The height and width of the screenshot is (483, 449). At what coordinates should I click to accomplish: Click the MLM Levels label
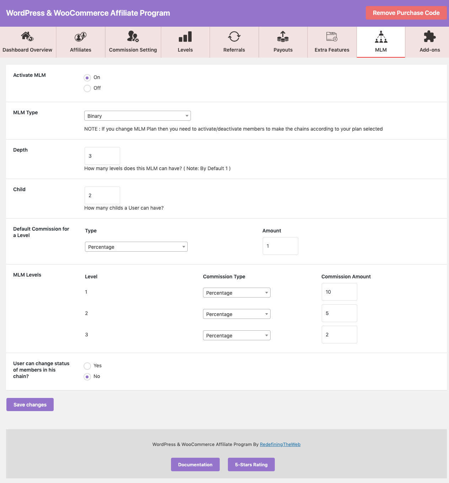[27, 275]
